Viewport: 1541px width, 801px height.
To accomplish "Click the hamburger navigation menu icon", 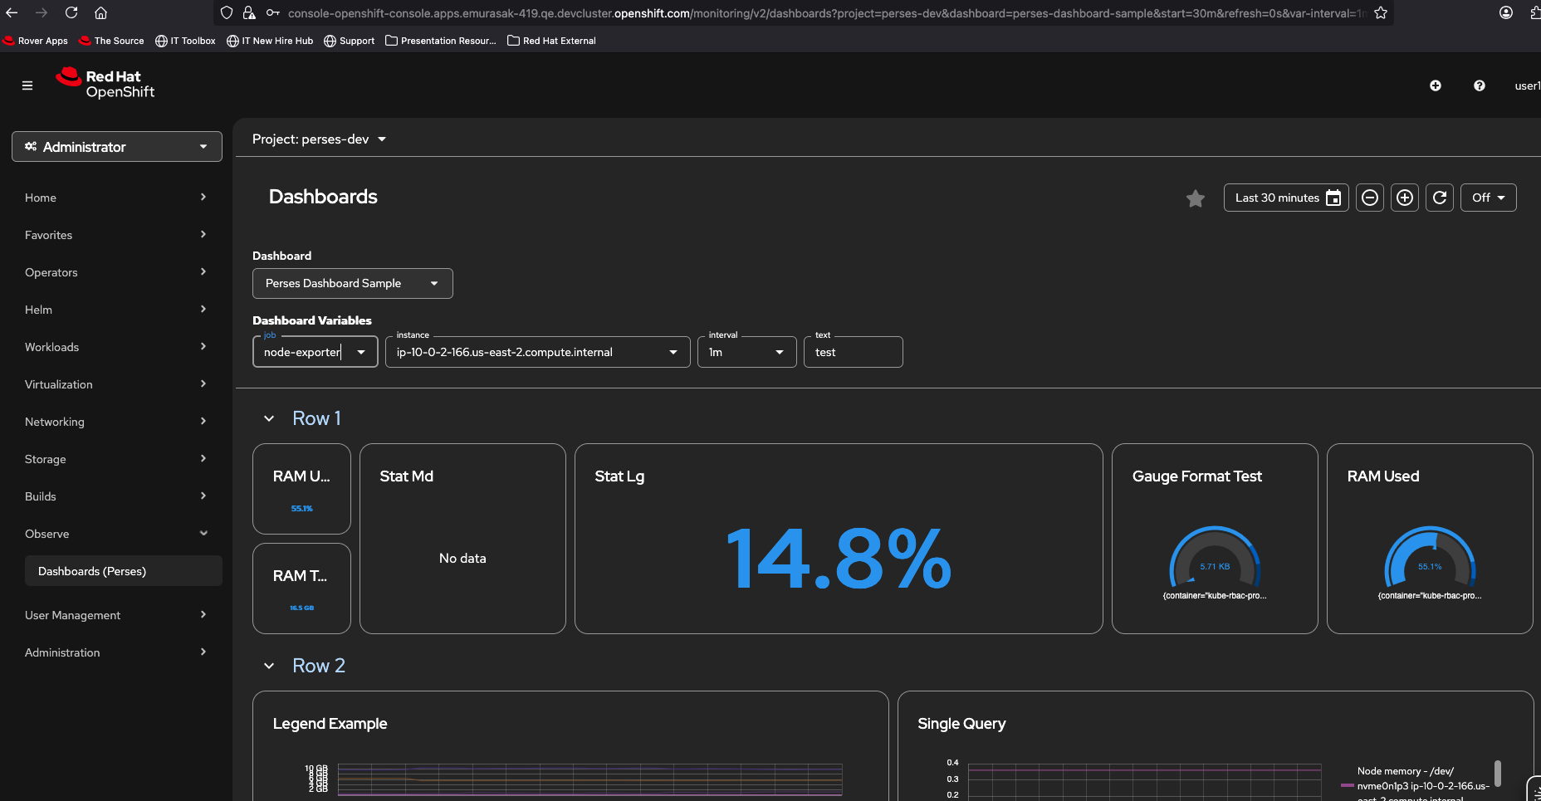I will [x=27, y=85].
